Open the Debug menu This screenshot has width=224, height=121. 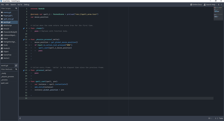(27, 5)
